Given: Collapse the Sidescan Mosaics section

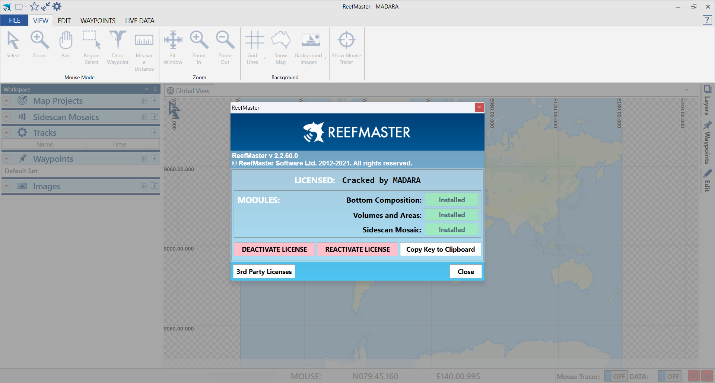Looking at the screenshot, I should [x=6, y=117].
